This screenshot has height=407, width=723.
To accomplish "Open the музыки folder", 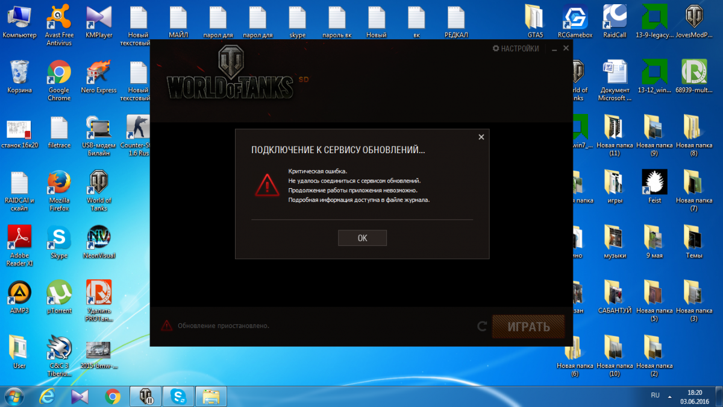I will 615,242.
